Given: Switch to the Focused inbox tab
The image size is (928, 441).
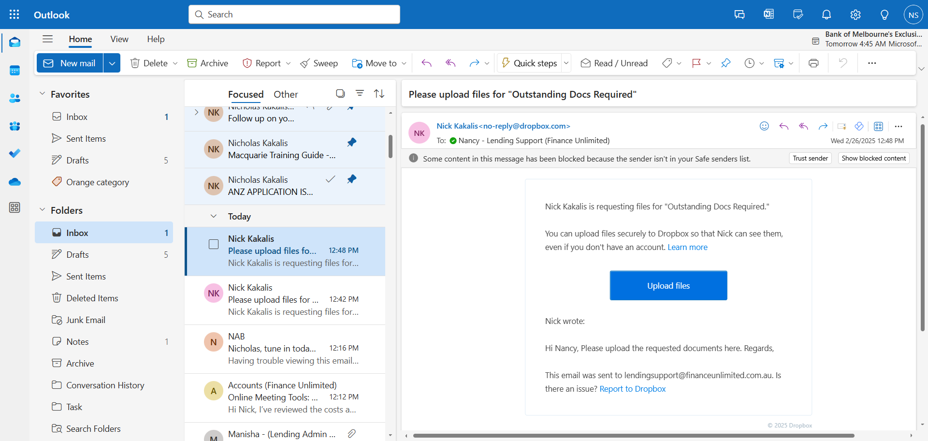Looking at the screenshot, I should pos(246,94).
